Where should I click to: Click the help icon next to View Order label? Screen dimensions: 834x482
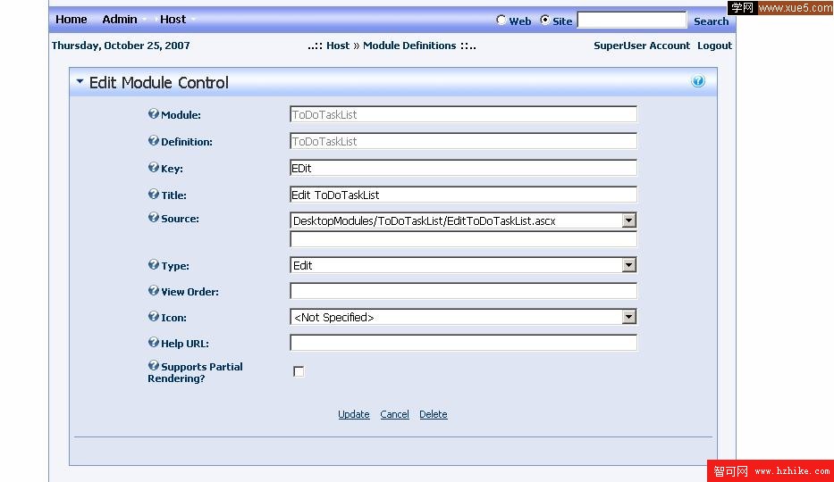[153, 290]
